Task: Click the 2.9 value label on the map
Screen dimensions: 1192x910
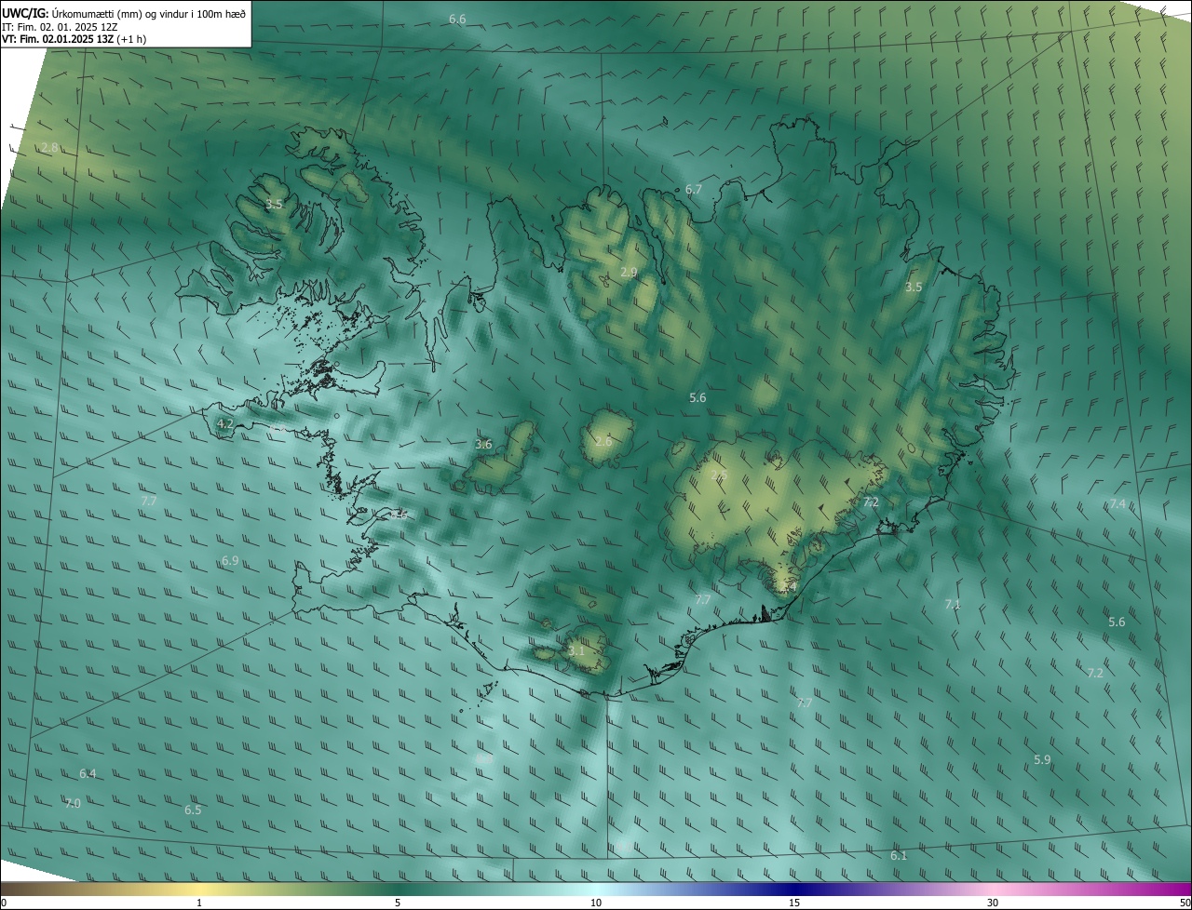Action: click(629, 272)
